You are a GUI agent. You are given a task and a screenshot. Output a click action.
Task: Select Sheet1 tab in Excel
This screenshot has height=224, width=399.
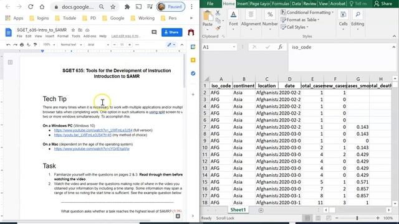[x=238, y=210]
